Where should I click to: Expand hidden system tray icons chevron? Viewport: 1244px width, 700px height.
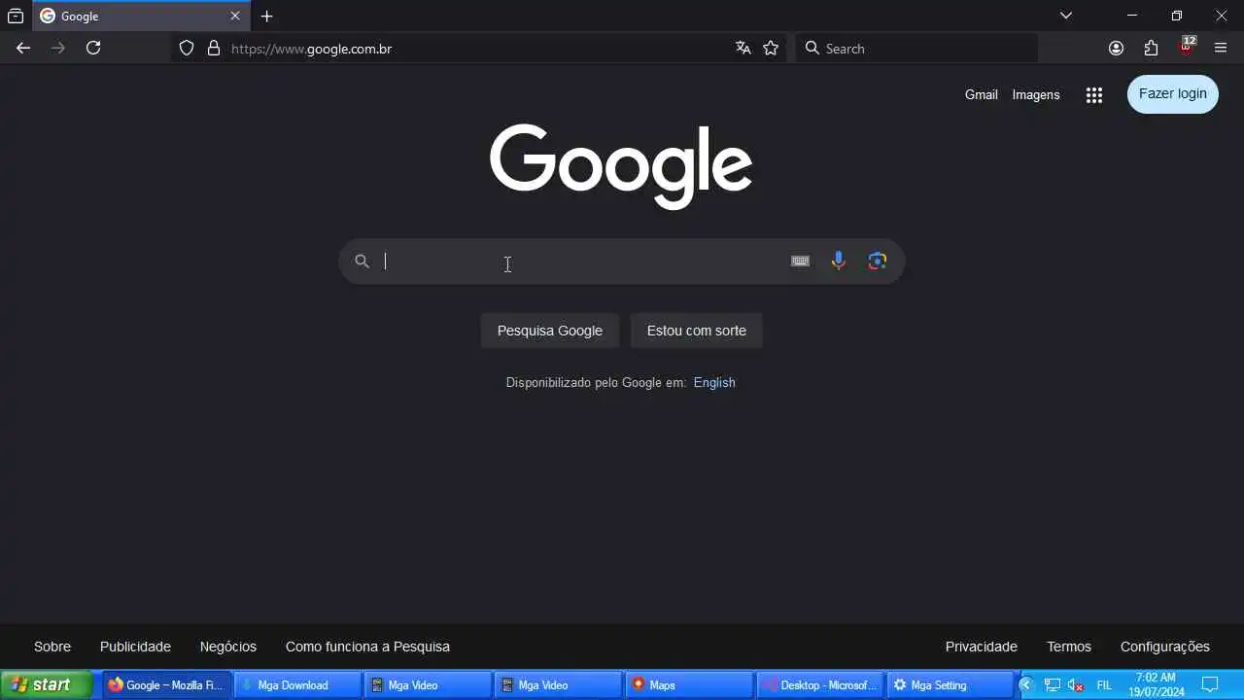coord(1025,685)
